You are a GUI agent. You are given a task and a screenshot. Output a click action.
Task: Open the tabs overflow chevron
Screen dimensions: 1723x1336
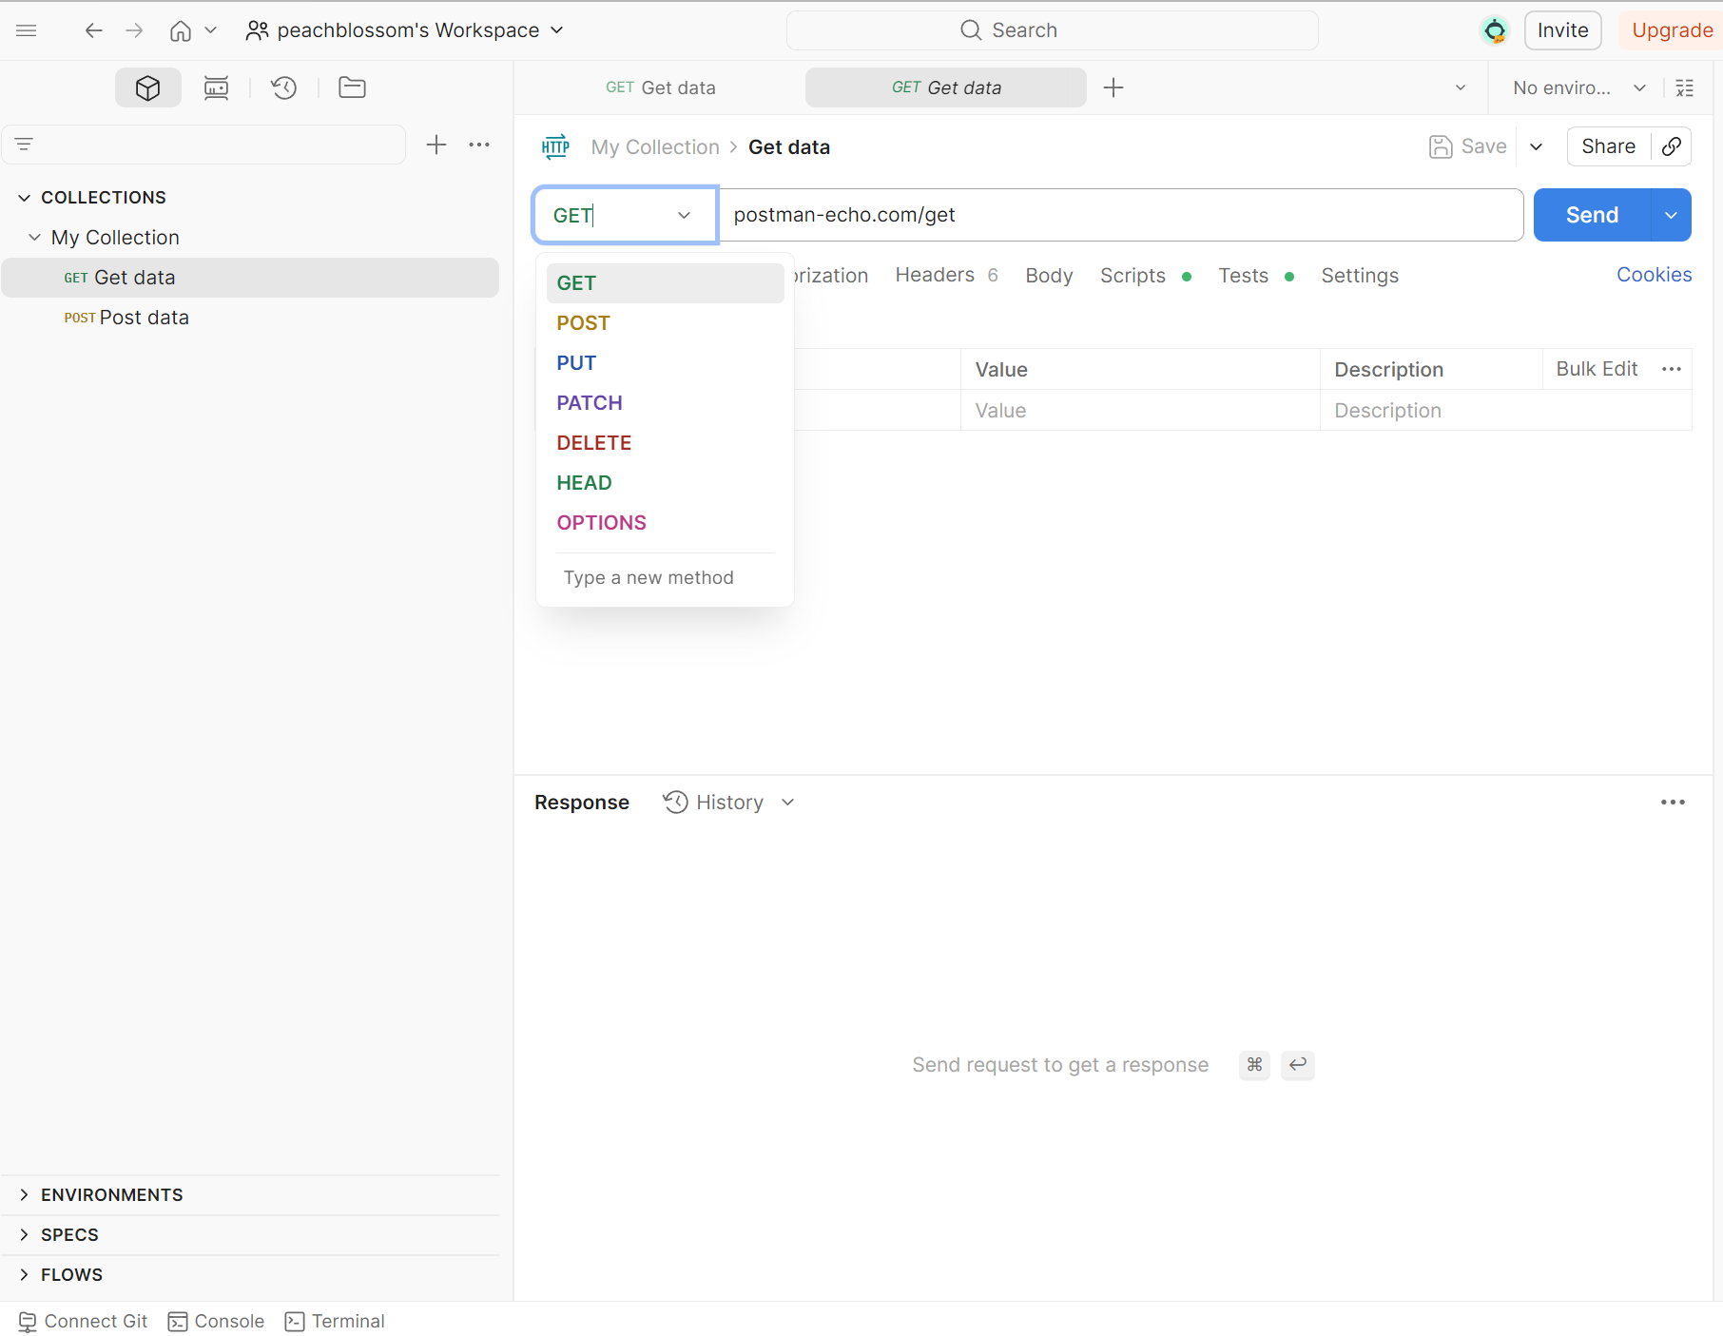point(1461,87)
